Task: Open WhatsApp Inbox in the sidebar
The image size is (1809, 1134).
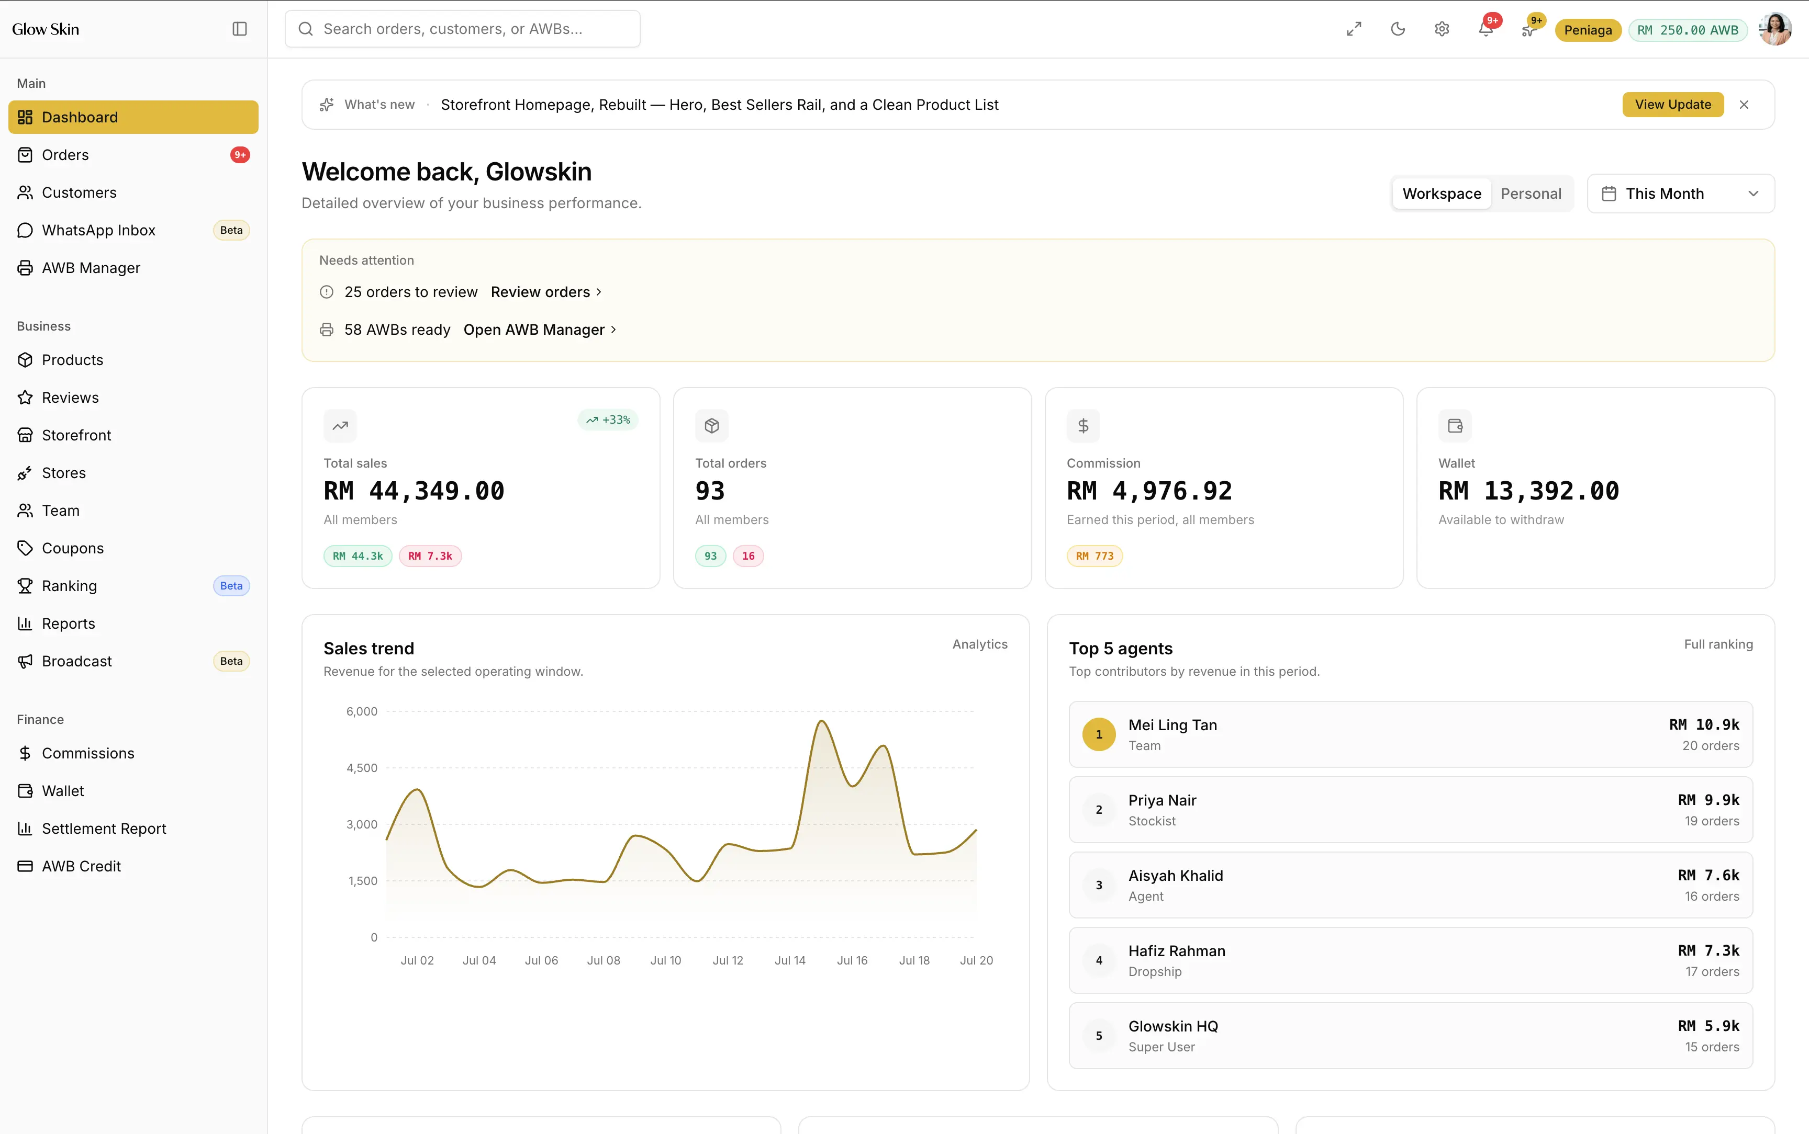Action: [x=133, y=230]
